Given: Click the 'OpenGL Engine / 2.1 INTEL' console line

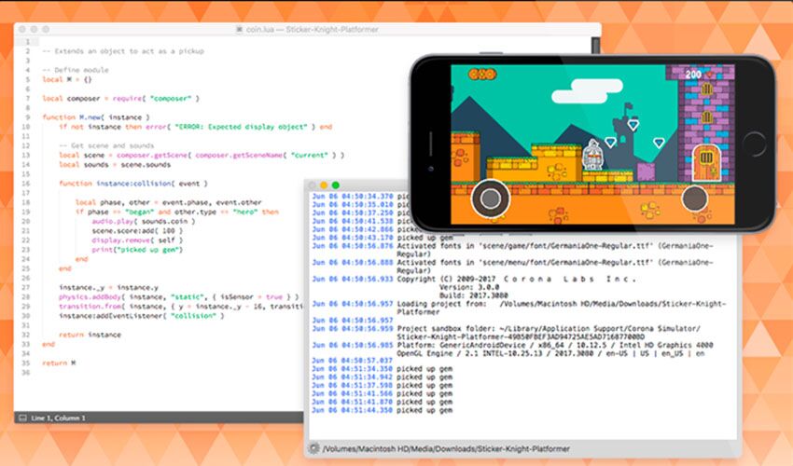Looking at the screenshot, I should tap(550, 354).
